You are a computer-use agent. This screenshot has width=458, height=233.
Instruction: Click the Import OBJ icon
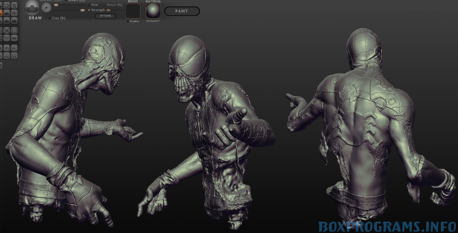[7, 48]
